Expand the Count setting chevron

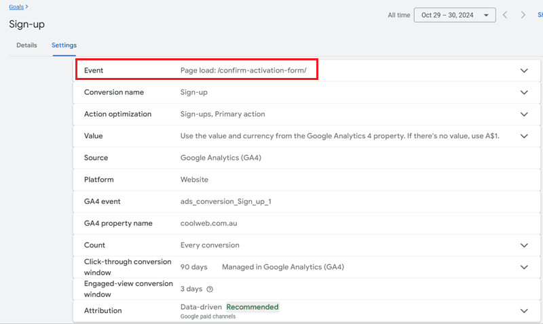[523, 245]
